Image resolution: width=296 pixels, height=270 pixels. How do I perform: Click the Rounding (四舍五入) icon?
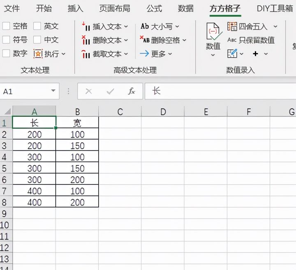[x=232, y=26]
